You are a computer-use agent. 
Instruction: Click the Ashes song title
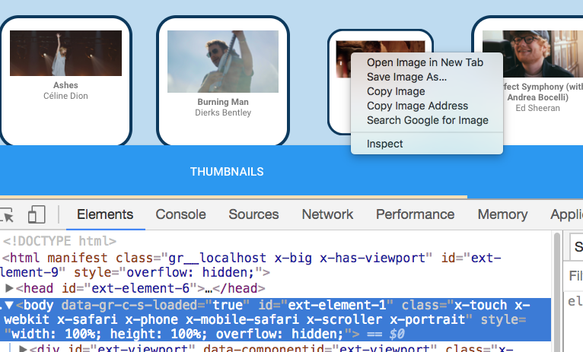65,85
